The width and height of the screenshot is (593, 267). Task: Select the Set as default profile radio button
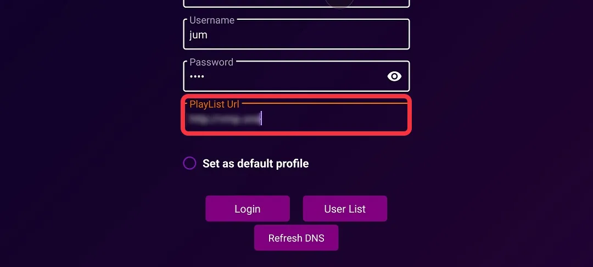click(x=189, y=163)
